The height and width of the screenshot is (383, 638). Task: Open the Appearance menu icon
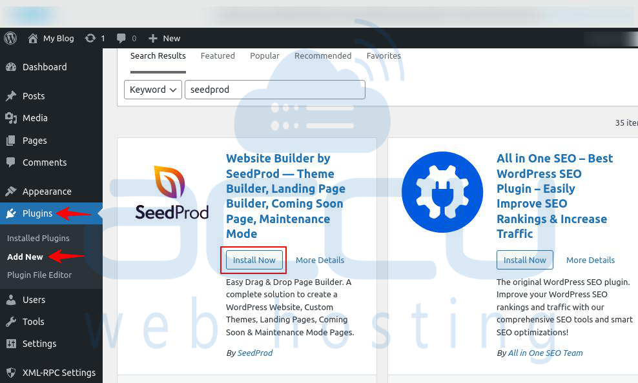tap(11, 191)
